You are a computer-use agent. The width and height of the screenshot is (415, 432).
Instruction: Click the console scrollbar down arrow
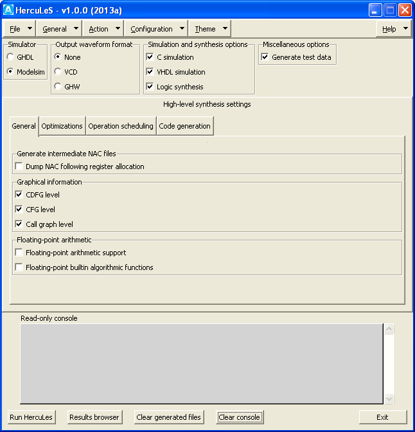tap(389, 399)
